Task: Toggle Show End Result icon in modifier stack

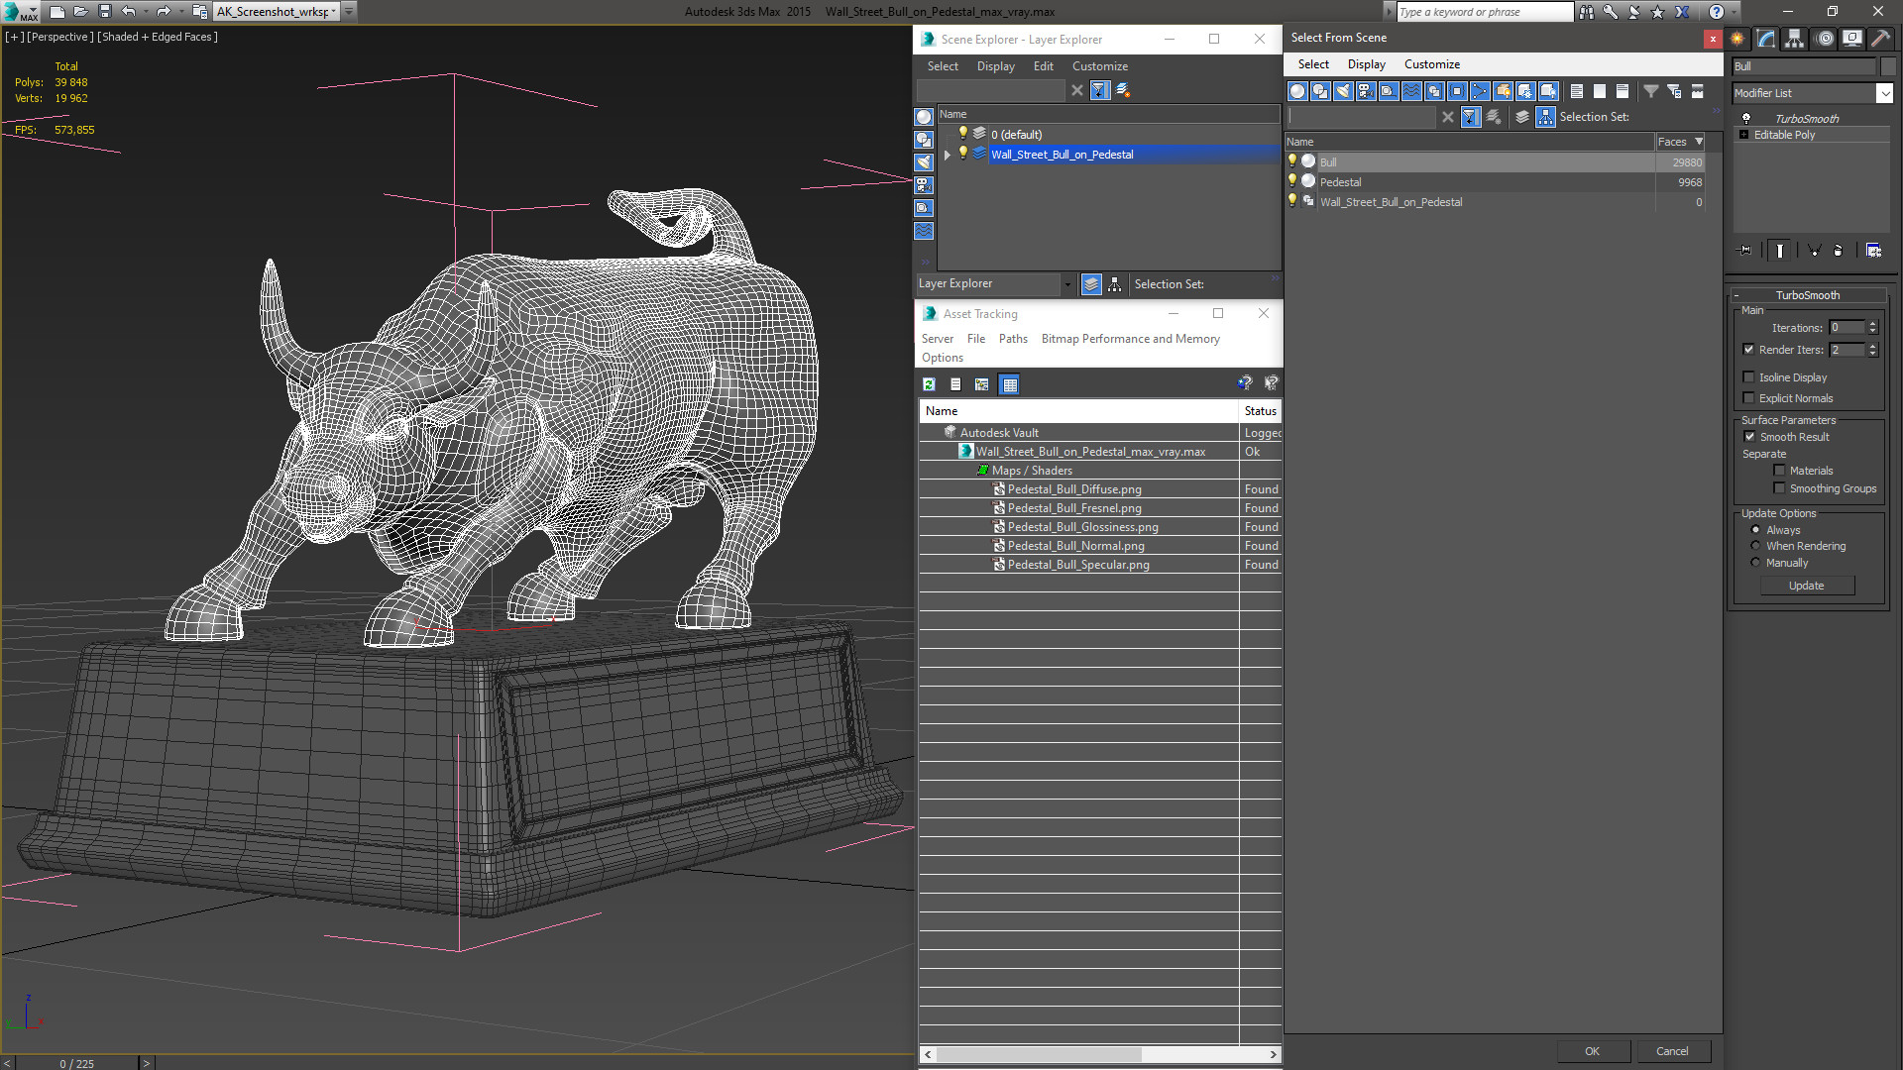Action: coord(1780,251)
